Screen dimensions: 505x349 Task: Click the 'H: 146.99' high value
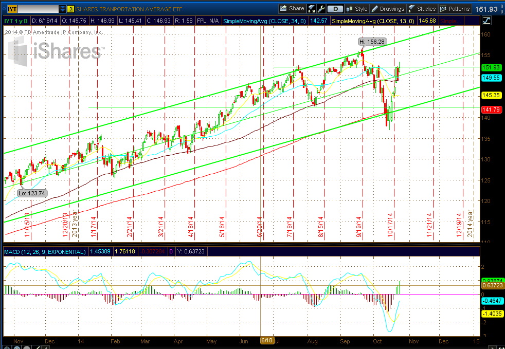102,21
